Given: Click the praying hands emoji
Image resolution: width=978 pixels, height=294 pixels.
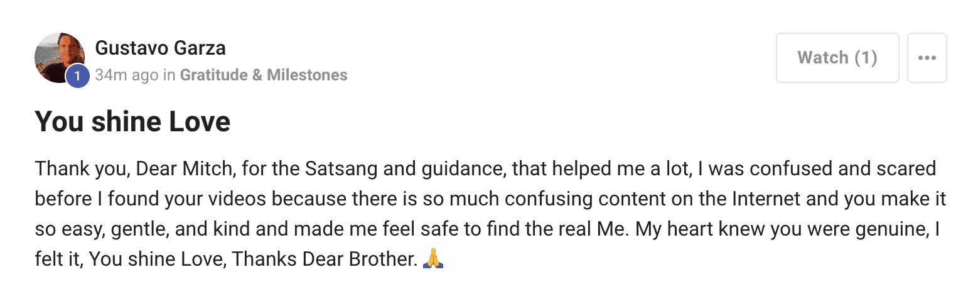Looking at the screenshot, I should 434,258.
